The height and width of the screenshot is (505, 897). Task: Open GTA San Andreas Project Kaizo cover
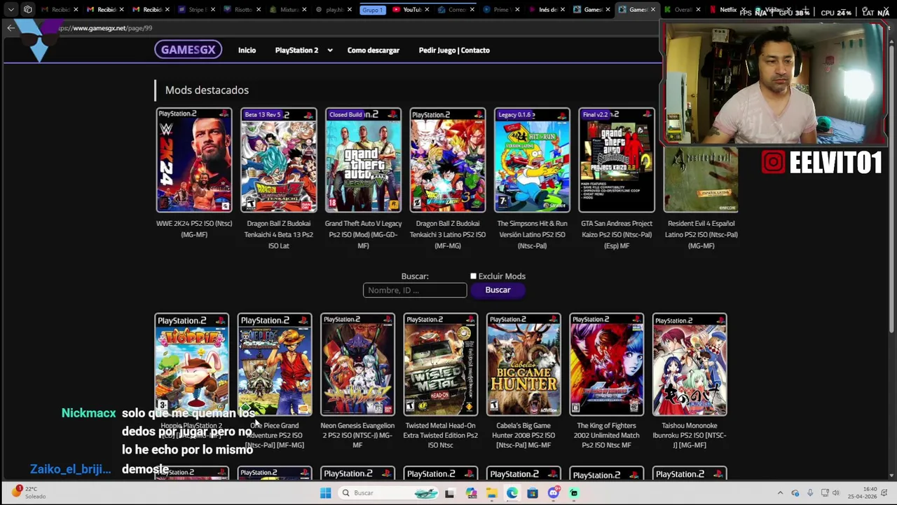pos(617,160)
